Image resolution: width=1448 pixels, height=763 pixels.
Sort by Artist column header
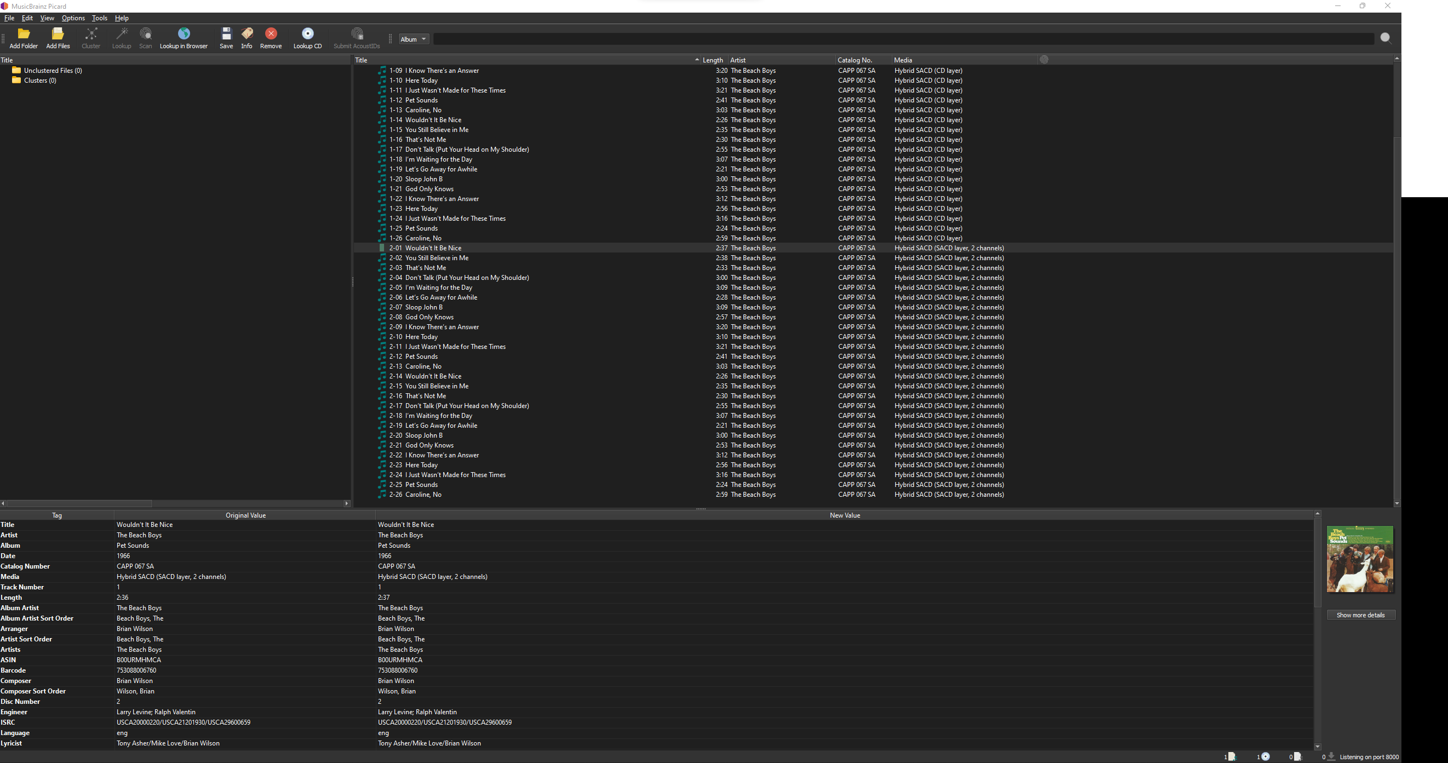coord(781,60)
